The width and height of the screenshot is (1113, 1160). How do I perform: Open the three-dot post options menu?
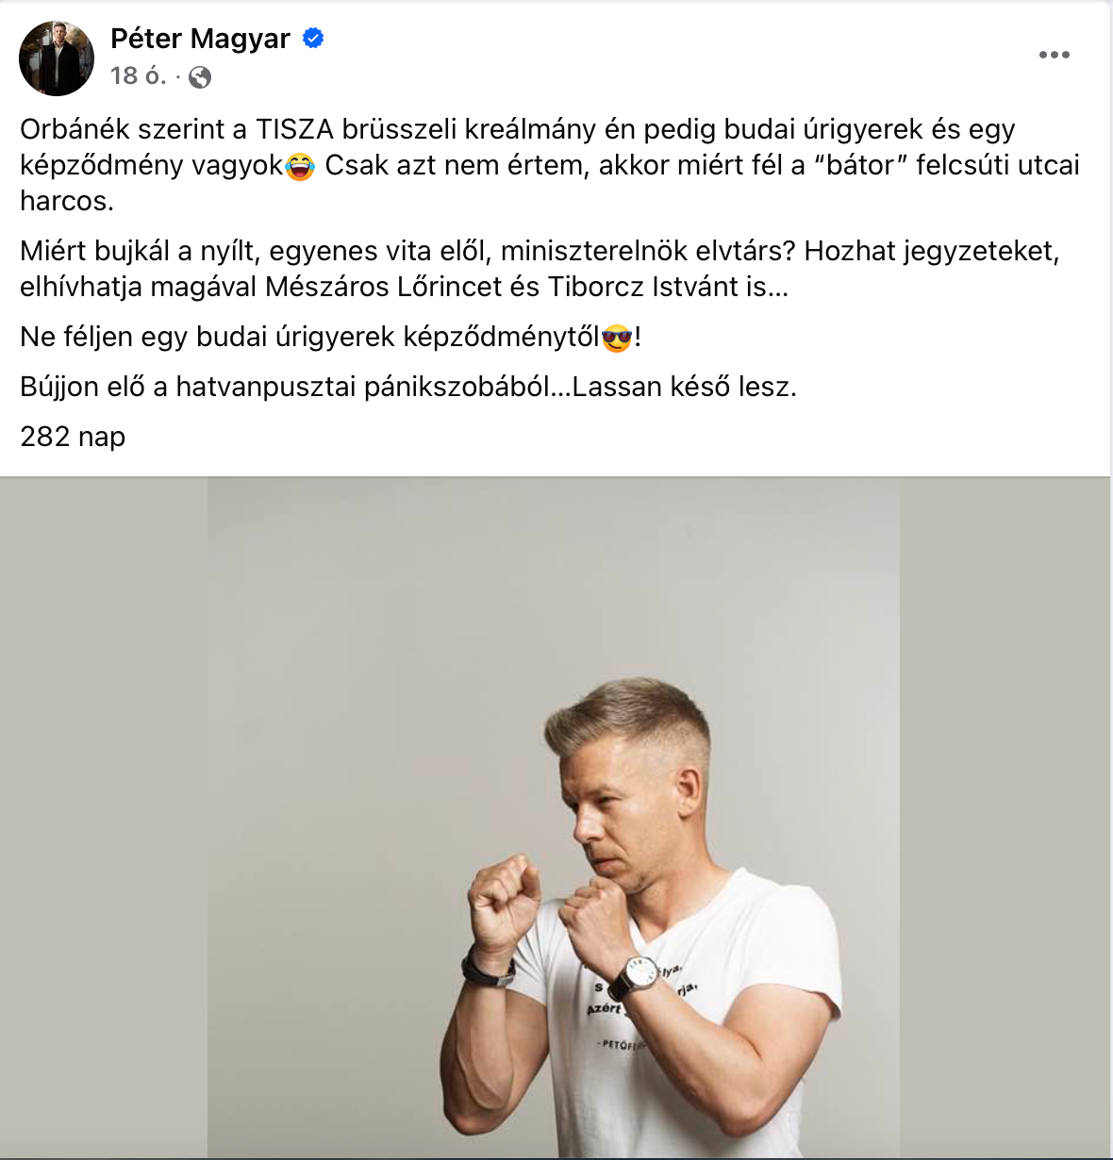pos(1054,55)
